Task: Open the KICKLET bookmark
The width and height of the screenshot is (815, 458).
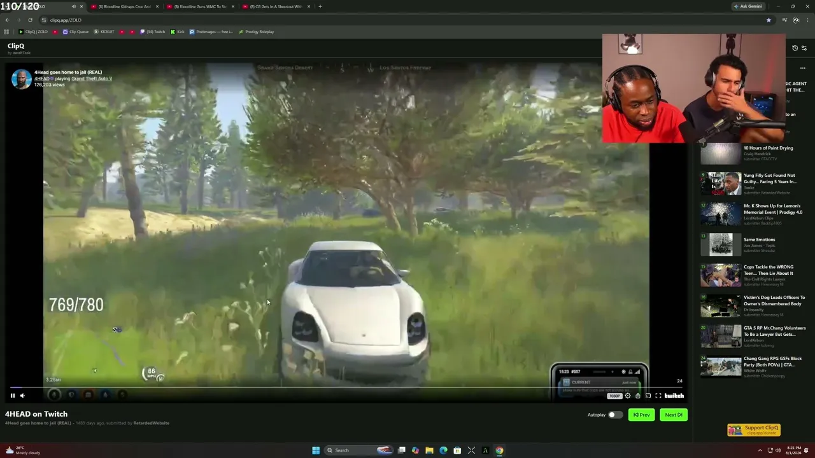Action: point(105,32)
